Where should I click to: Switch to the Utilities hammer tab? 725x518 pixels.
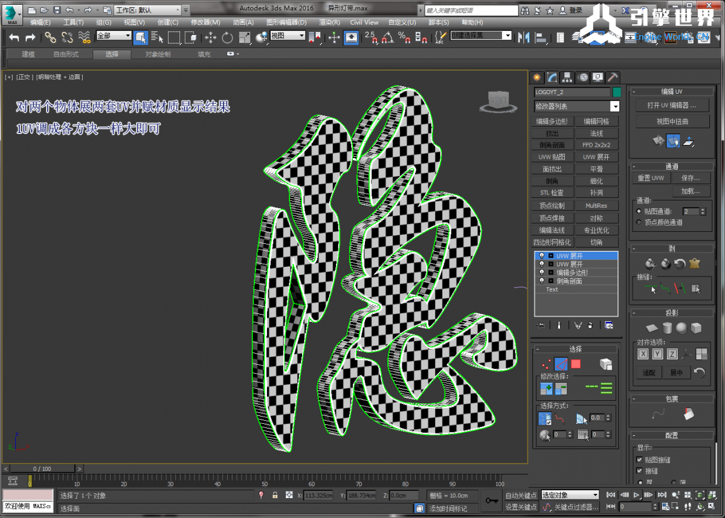tap(613, 77)
